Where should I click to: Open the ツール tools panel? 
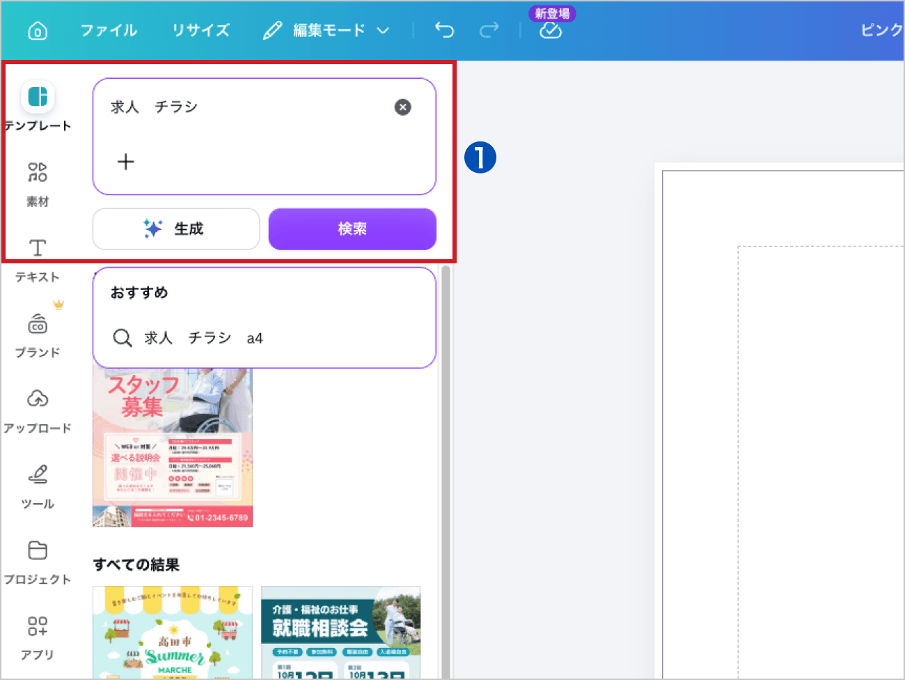coord(38,486)
